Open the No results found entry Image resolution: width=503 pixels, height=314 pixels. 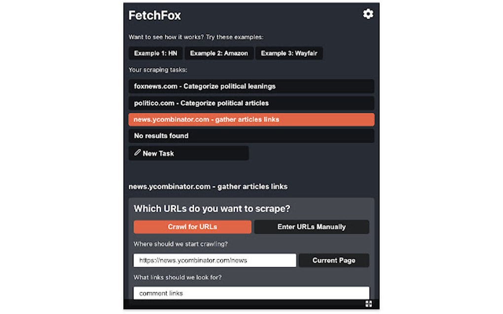[251, 136]
